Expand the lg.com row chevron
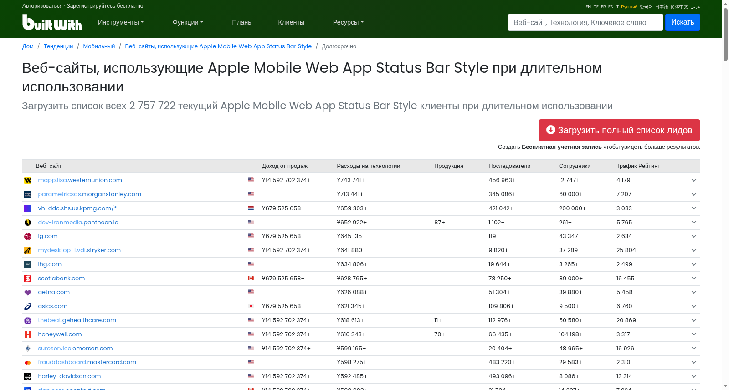The height and width of the screenshot is (390, 729). tap(694, 236)
